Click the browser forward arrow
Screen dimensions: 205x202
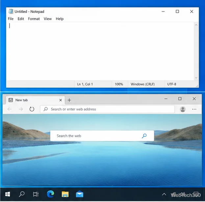click(21, 109)
